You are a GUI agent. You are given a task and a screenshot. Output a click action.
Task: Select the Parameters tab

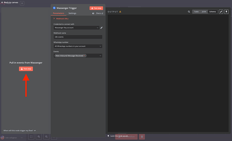click(x=59, y=13)
